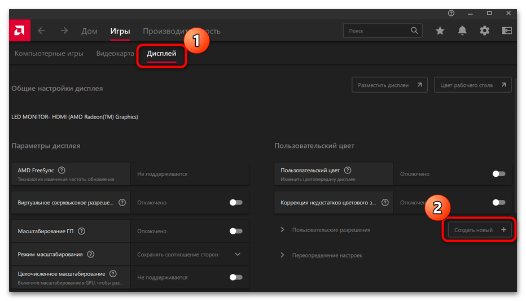Open help question mark in title bar
This screenshot has width=526, height=301.
tap(451, 13)
